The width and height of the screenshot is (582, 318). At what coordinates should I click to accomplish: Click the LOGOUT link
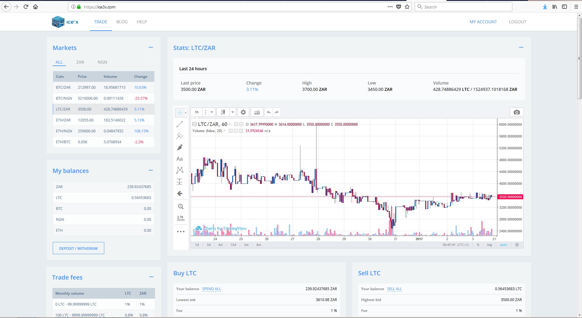(x=518, y=22)
